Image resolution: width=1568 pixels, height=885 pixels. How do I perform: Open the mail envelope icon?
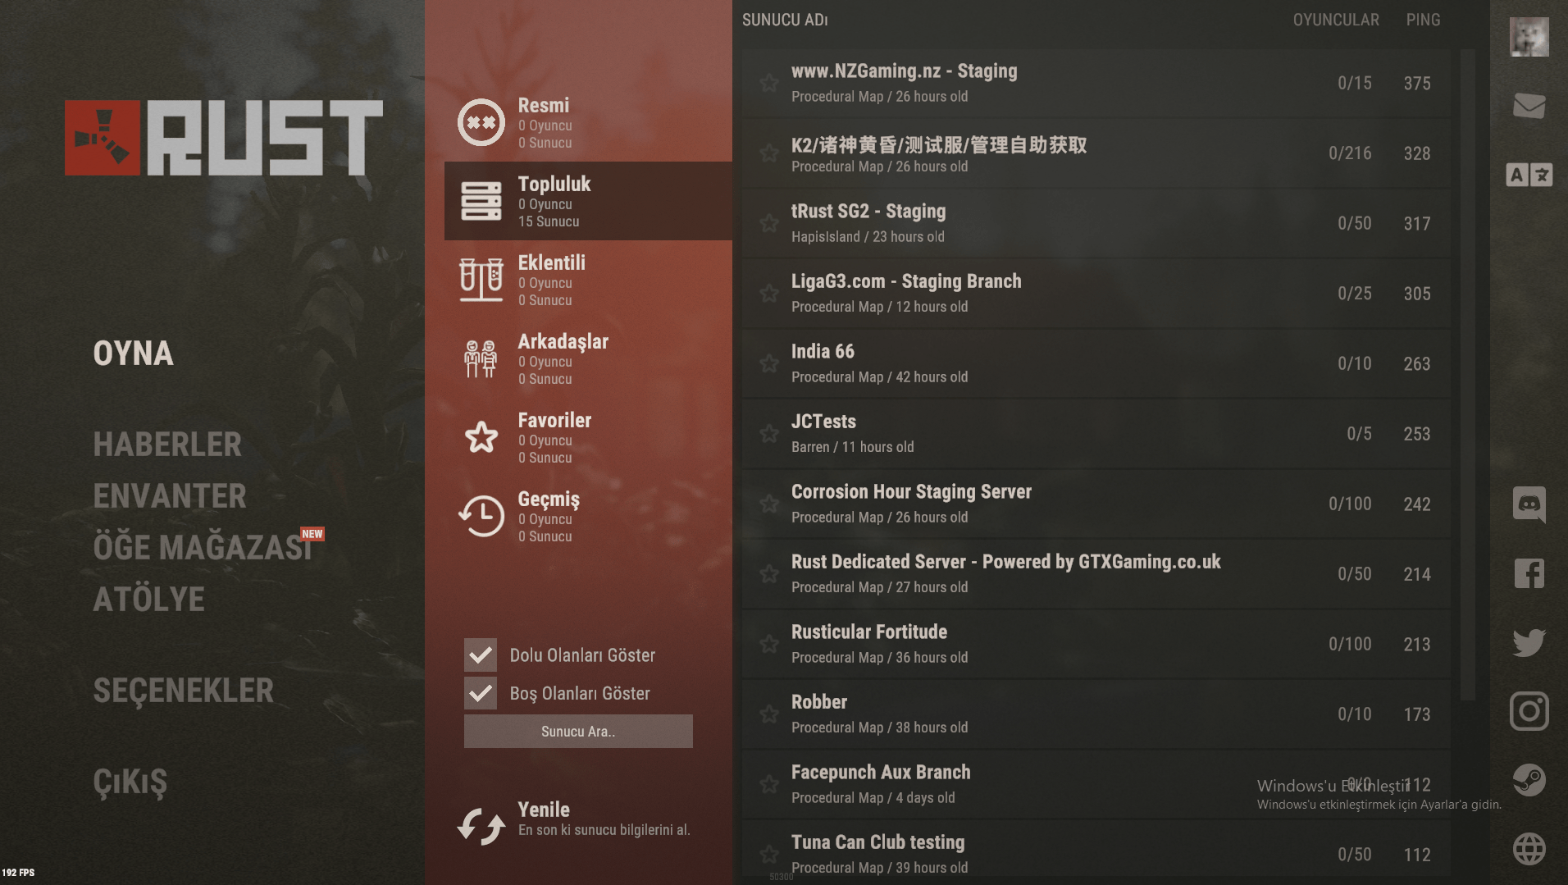1529,106
